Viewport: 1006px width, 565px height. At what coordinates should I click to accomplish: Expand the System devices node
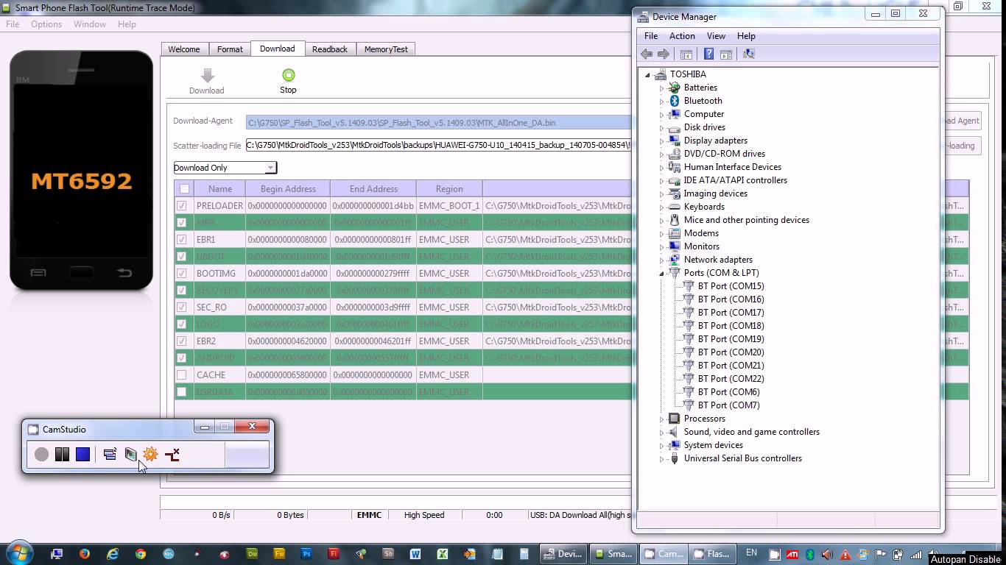click(661, 446)
